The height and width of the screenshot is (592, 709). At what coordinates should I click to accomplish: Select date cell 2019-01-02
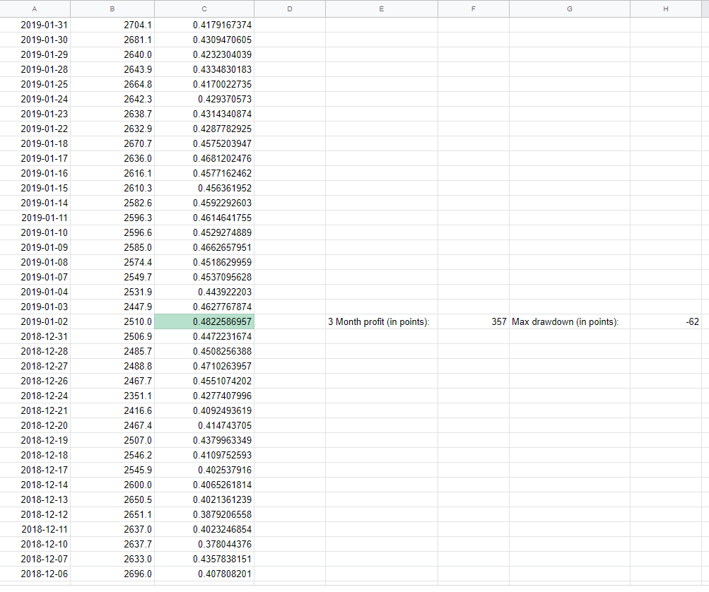(x=35, y=321)
